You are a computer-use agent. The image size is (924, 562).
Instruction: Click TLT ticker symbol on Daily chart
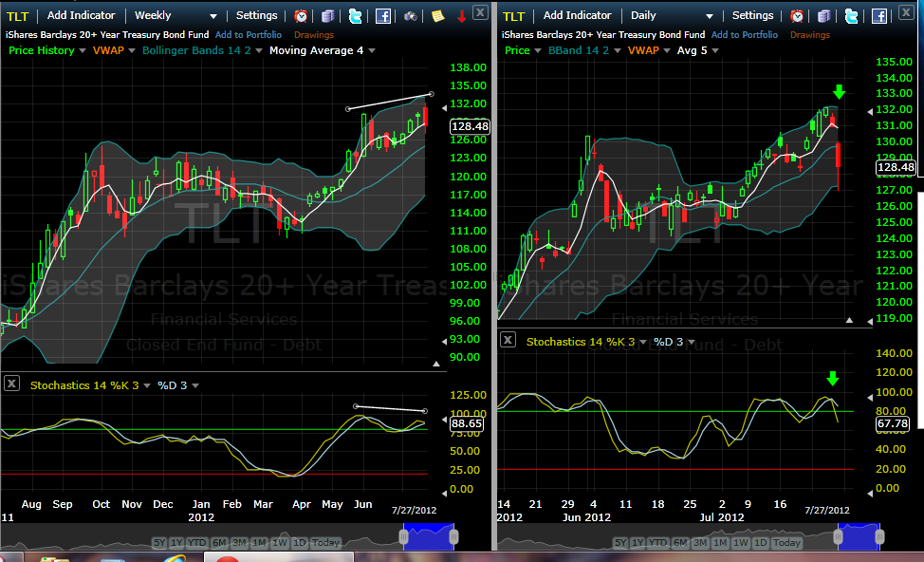514,16
